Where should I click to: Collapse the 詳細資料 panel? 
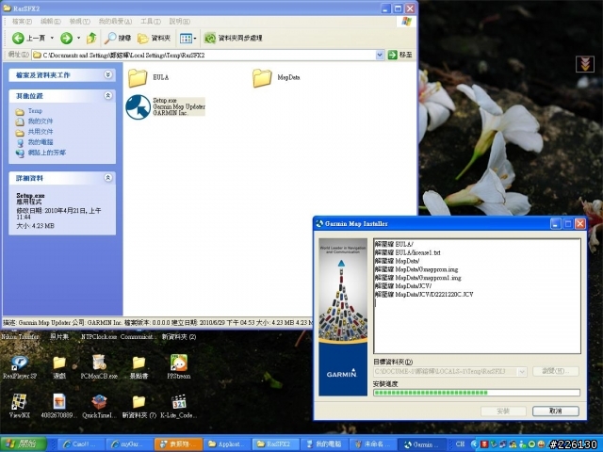click(x=108, y=178)
